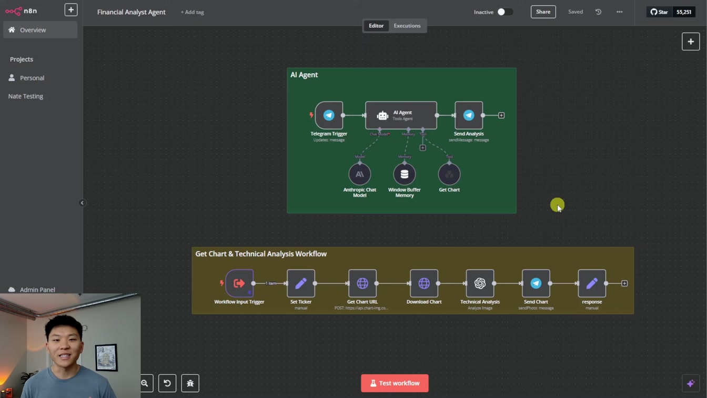Screen dimensions: 707x398
Task: Click the Saved status label
Action: point(575,12)
